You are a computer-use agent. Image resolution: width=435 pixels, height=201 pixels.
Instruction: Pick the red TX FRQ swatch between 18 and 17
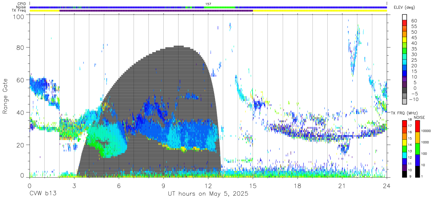click(405, 124)
